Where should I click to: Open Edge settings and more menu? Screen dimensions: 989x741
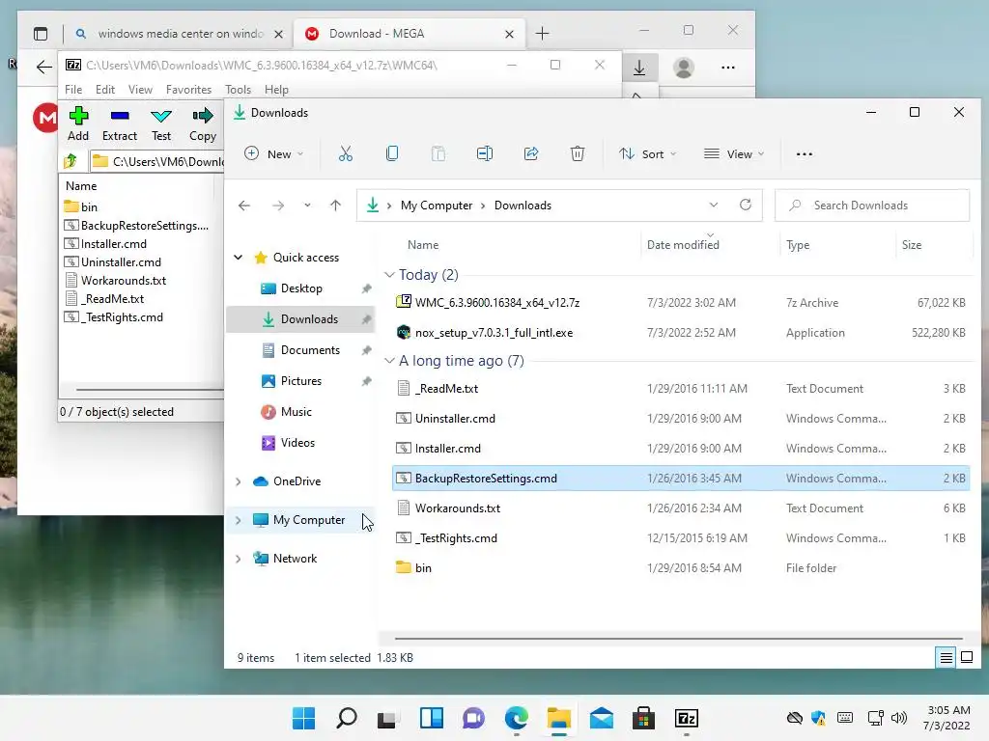click(x=728, y=68)
